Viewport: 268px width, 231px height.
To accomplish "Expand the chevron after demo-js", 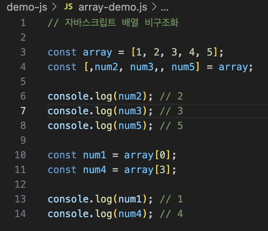I will (54, 7).
